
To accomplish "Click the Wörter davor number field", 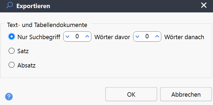I will coord(77,36).
